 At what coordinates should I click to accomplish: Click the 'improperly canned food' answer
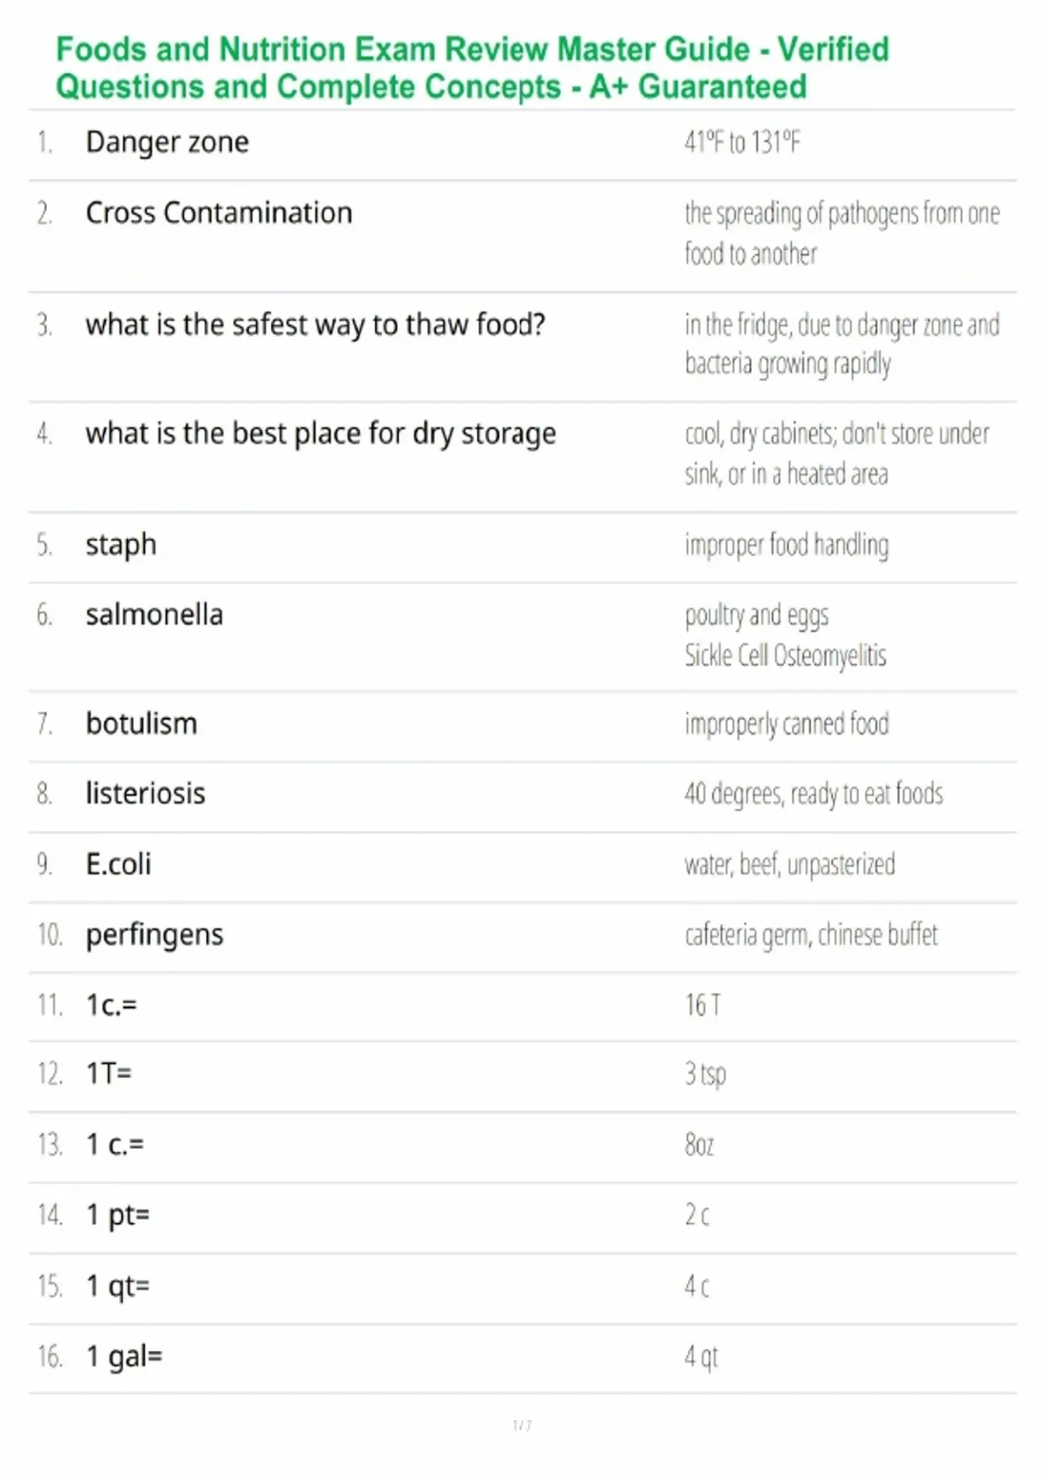787,723
